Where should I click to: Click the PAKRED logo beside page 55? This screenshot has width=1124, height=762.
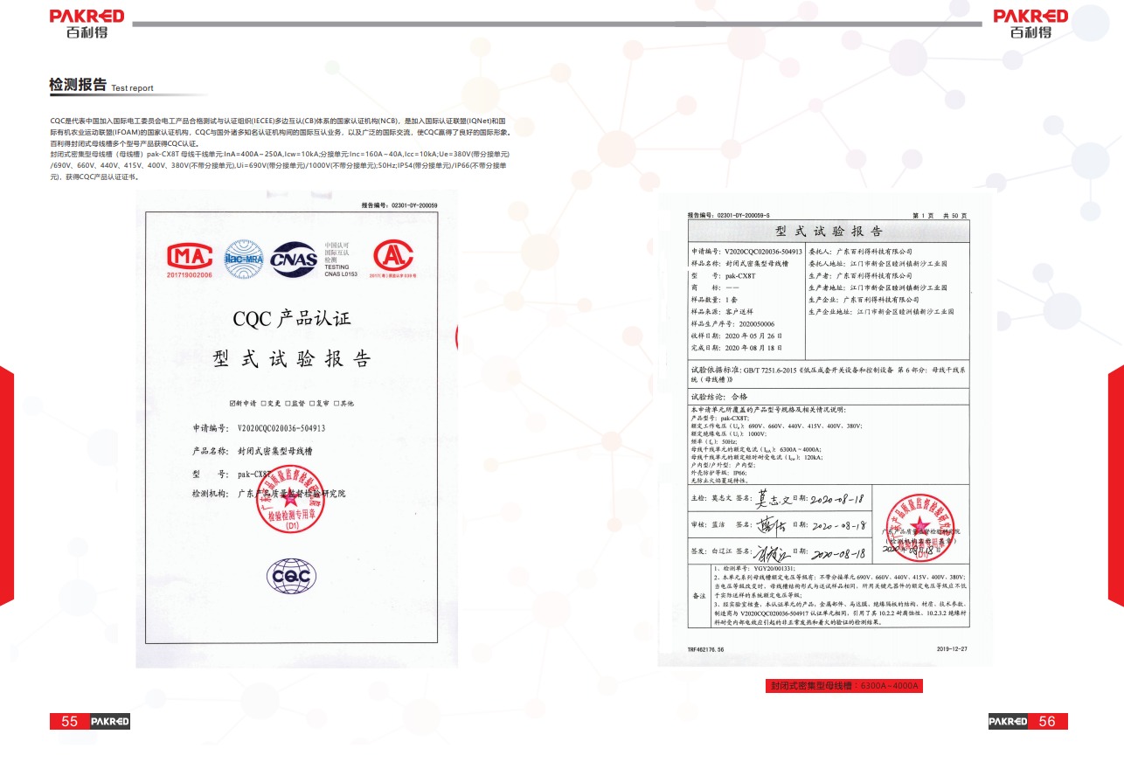110,722
